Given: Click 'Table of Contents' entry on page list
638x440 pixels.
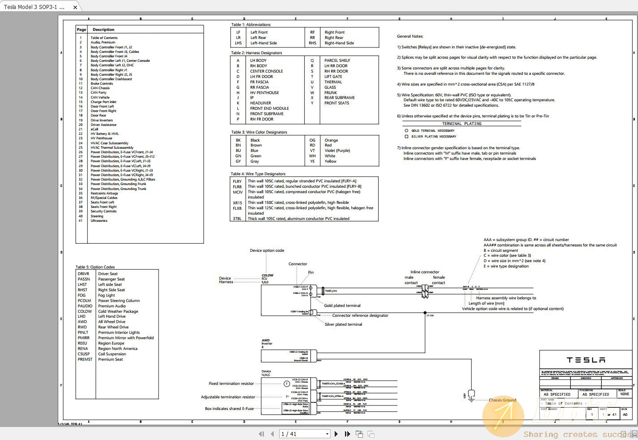Looking at the screenshot, I should click(x=104, y=38).
